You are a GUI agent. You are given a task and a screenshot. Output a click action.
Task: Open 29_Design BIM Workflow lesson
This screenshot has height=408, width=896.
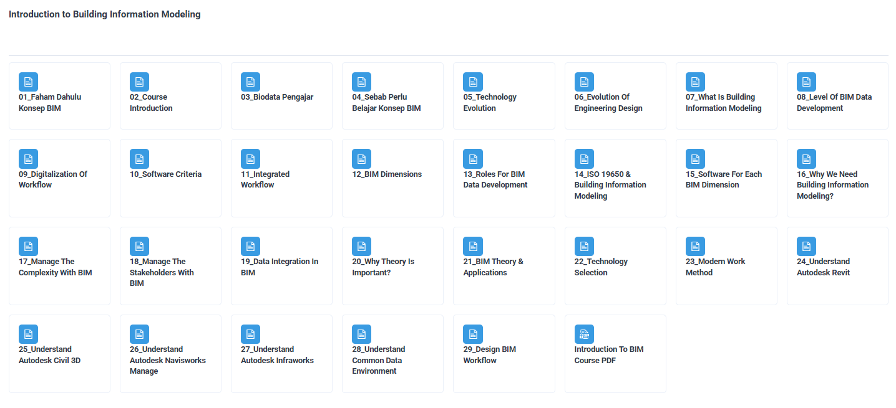(489, 355)
